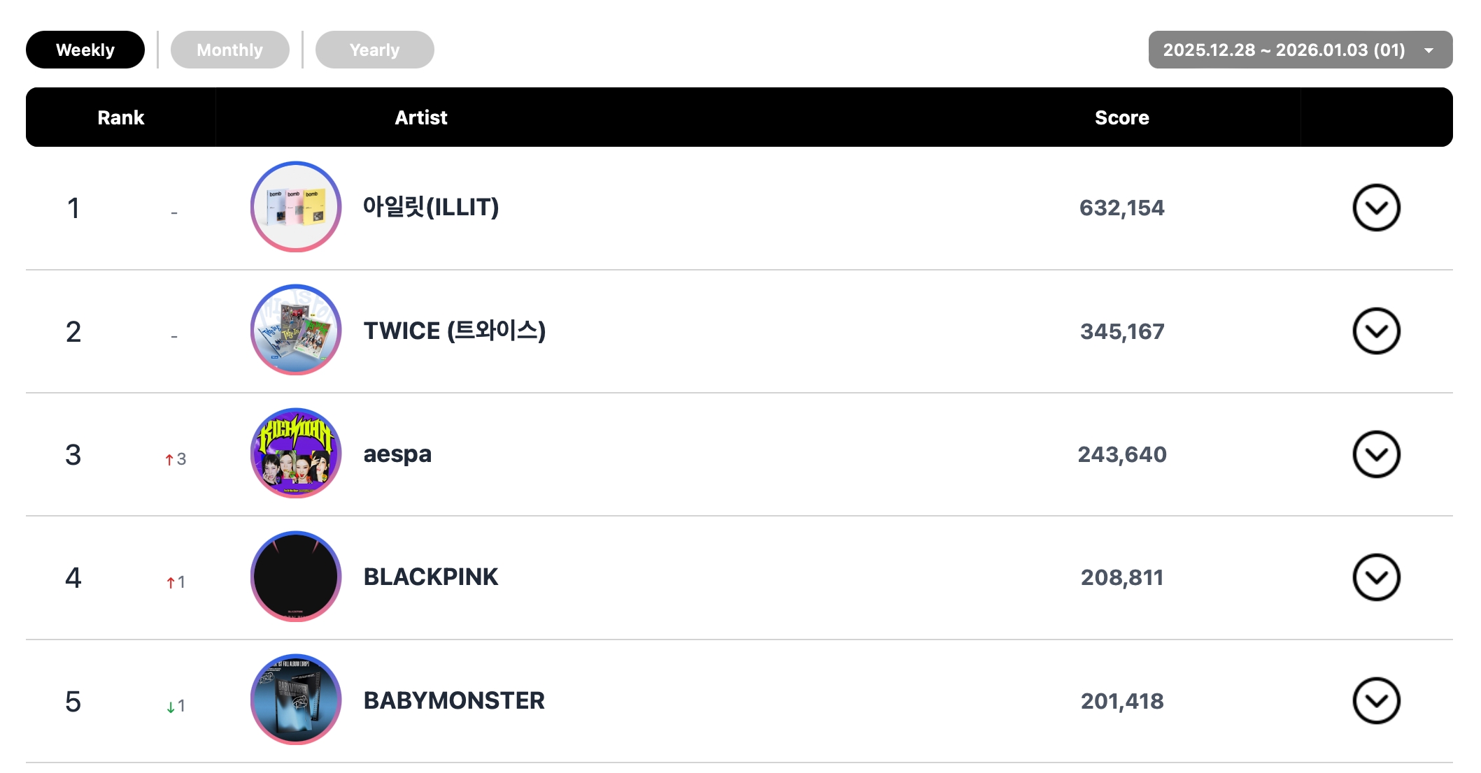
Task: Open the TWICE (트와이스) artist name link
Action: [454, 331]
